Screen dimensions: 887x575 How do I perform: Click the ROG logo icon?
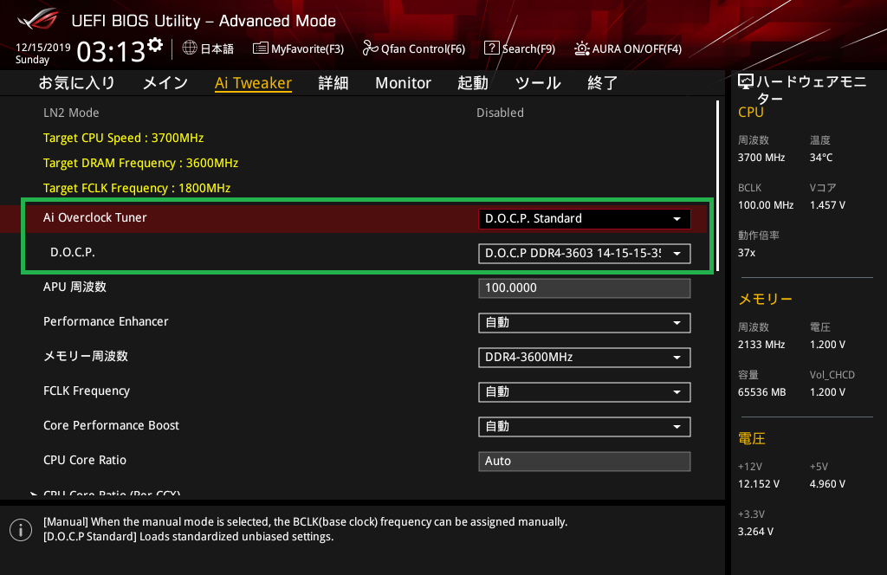click(37, 19)
